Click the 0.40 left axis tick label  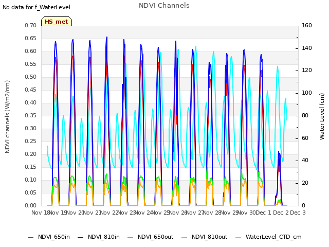(x=30, y=103)
